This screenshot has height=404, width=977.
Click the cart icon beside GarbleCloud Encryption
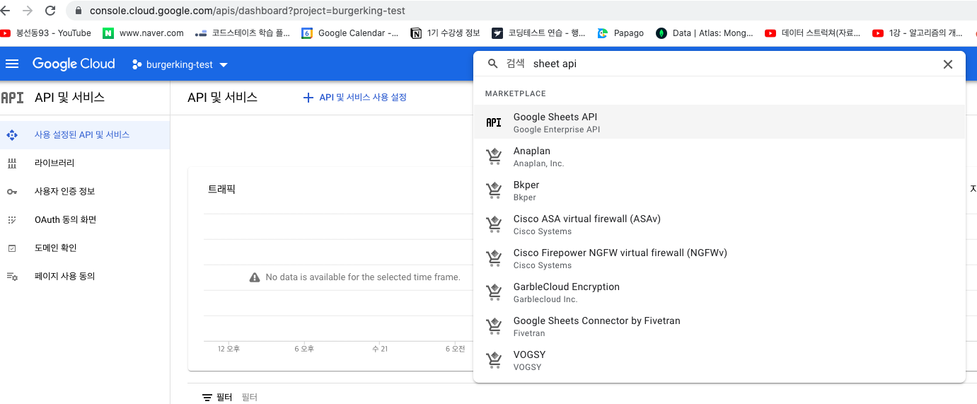(x=494, y=292)
